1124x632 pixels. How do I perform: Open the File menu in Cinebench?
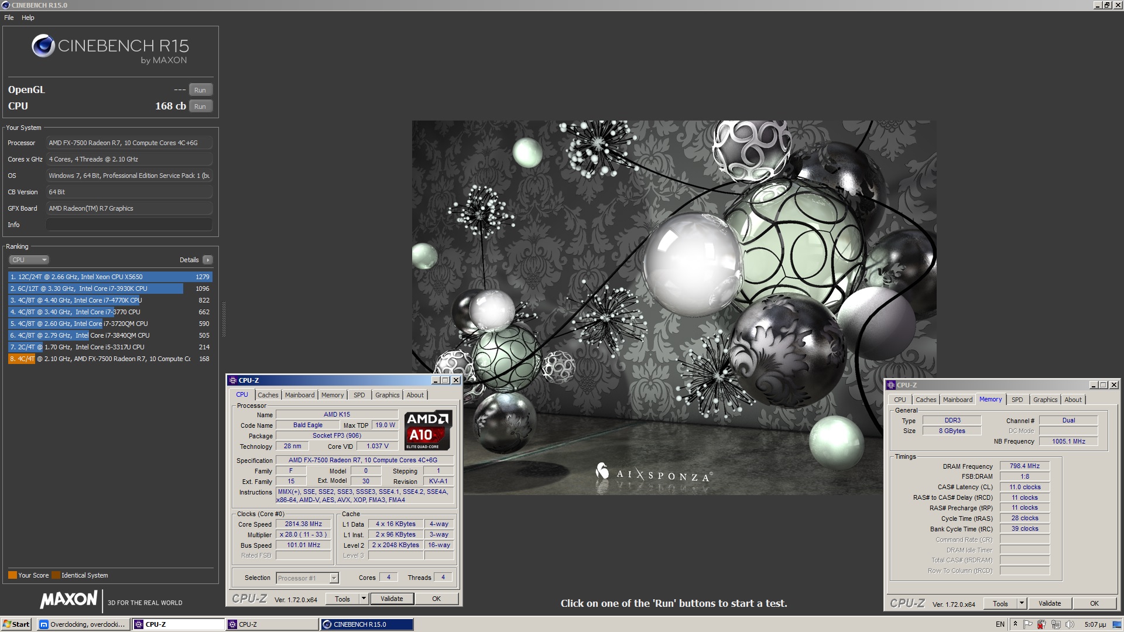pos(9,18)
